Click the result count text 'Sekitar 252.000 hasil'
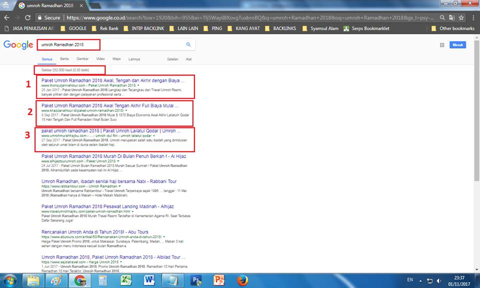Screen dimensions: 480x288 [65, 70]
